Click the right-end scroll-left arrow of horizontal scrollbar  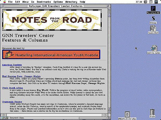(104, 115)
